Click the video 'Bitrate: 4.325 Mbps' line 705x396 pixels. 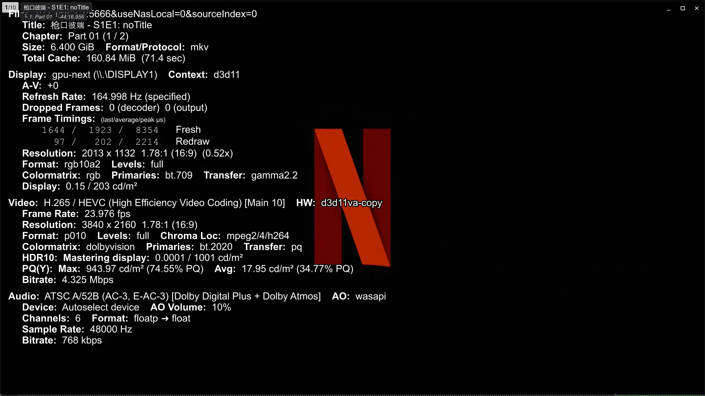[x=68, y=280]
